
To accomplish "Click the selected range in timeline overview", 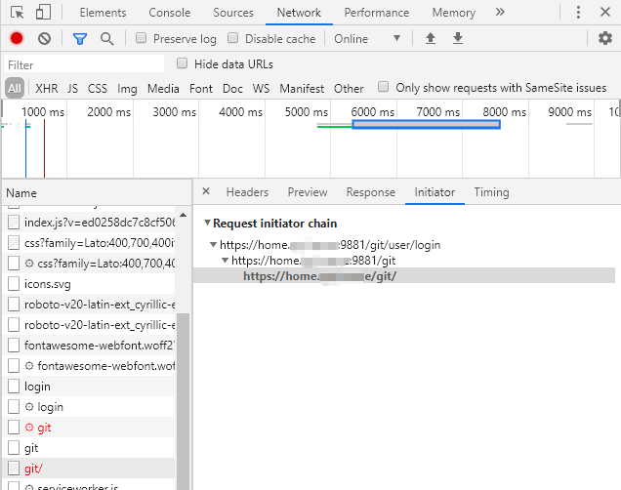I will (x=426, y=125).
